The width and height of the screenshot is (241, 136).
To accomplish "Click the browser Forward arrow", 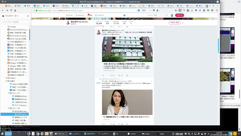I will [7, 10].
